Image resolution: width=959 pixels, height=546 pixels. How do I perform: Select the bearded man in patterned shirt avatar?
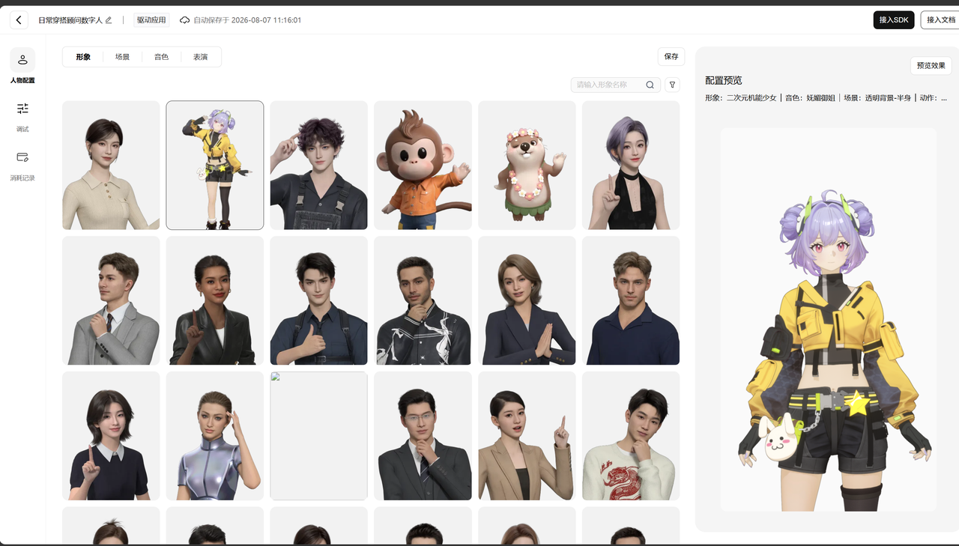point(423,301)
